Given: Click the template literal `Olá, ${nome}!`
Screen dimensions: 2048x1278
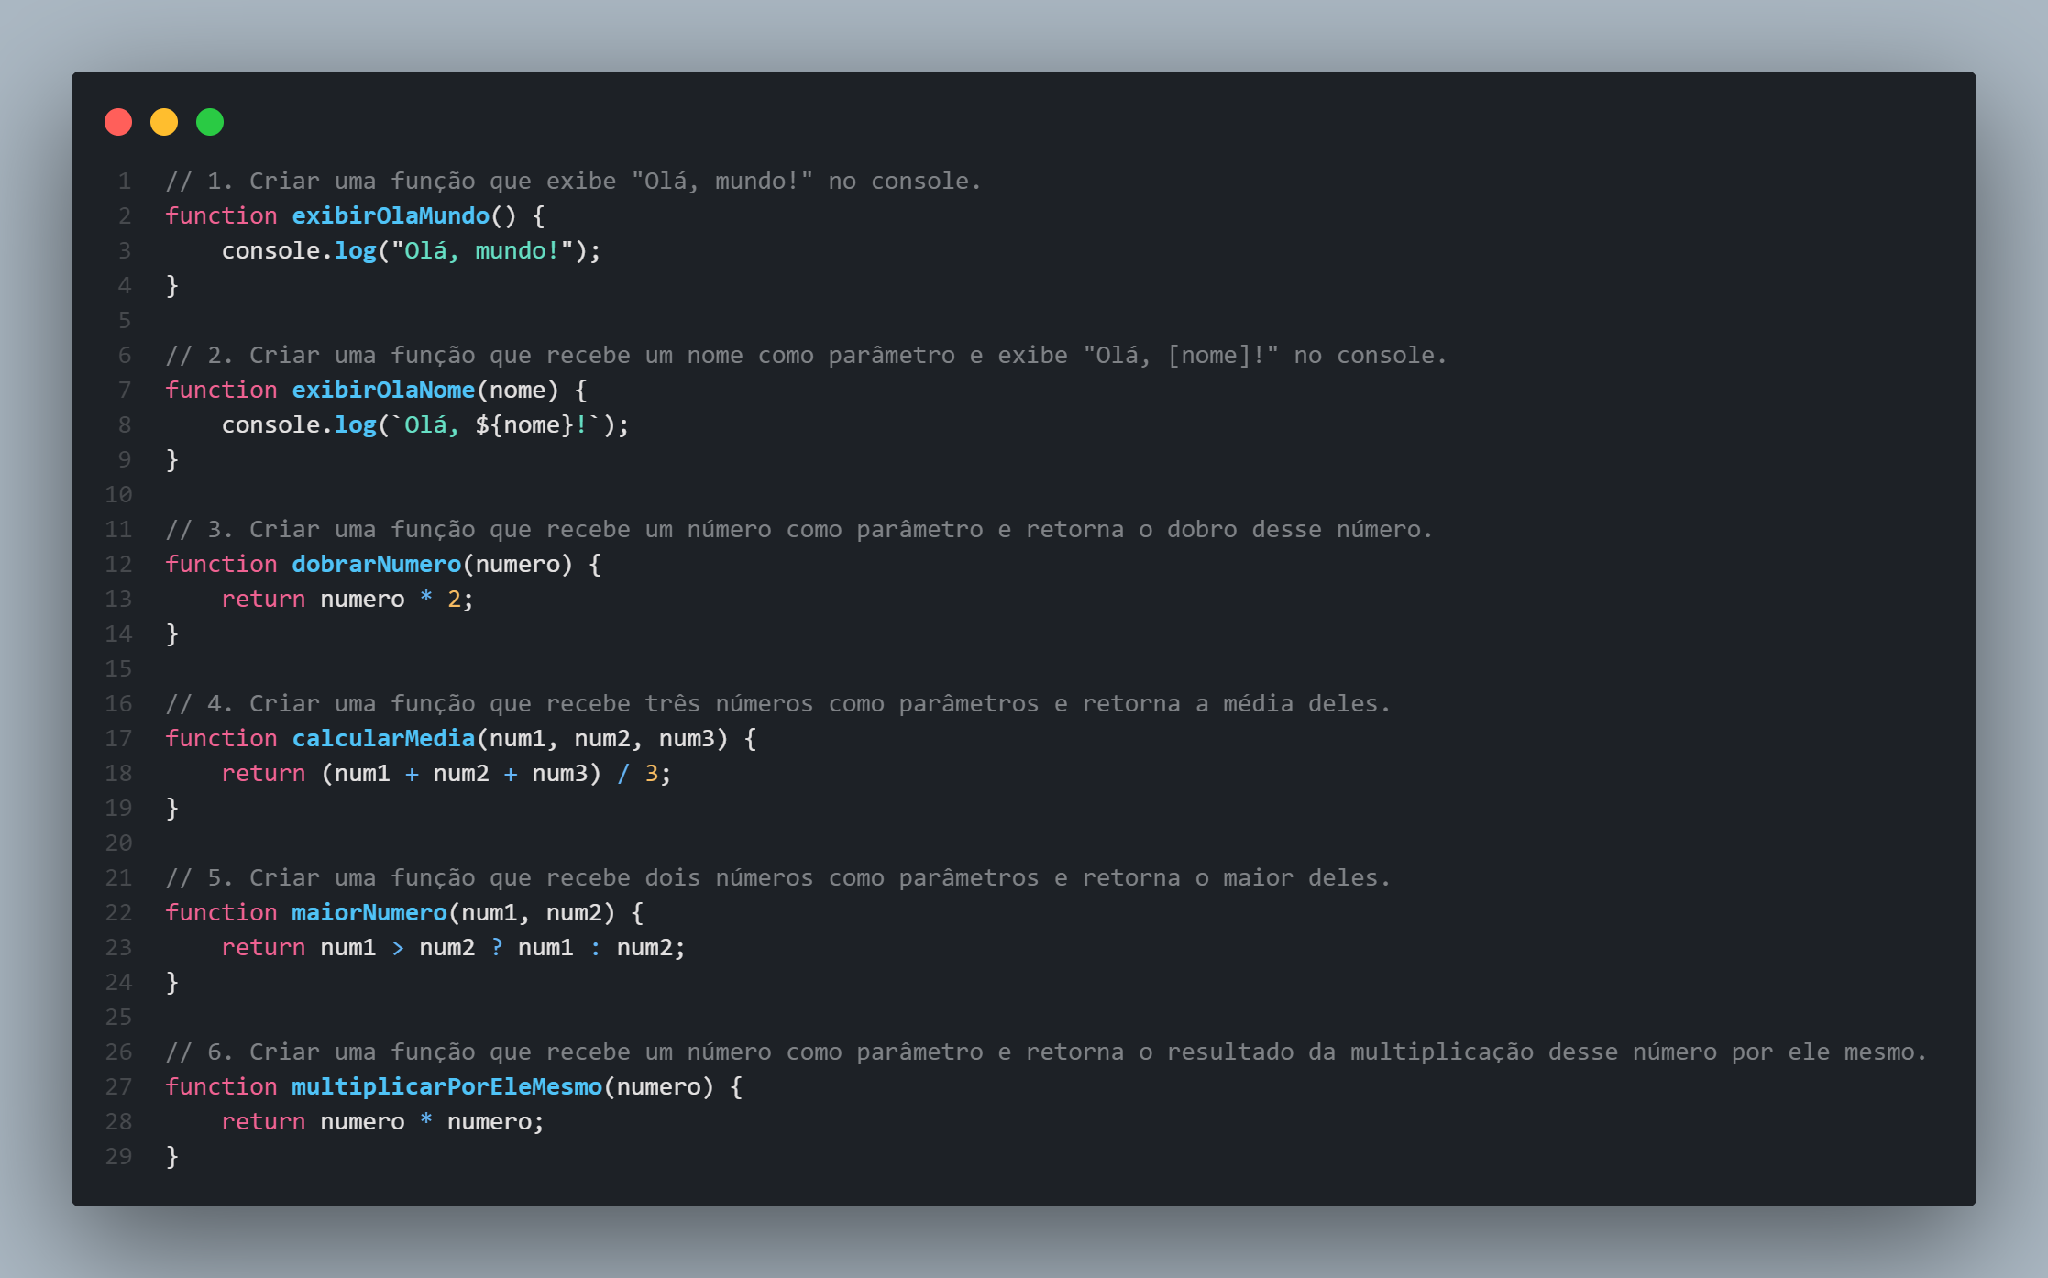Looking at the screenshot, I should (496, 424).
